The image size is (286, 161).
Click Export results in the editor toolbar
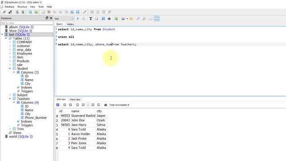coord(103,19)
